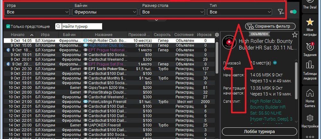Select PokerStrategy Doubl... $500 row
This screenshot has height=139, width=321.
pos(109,92)
